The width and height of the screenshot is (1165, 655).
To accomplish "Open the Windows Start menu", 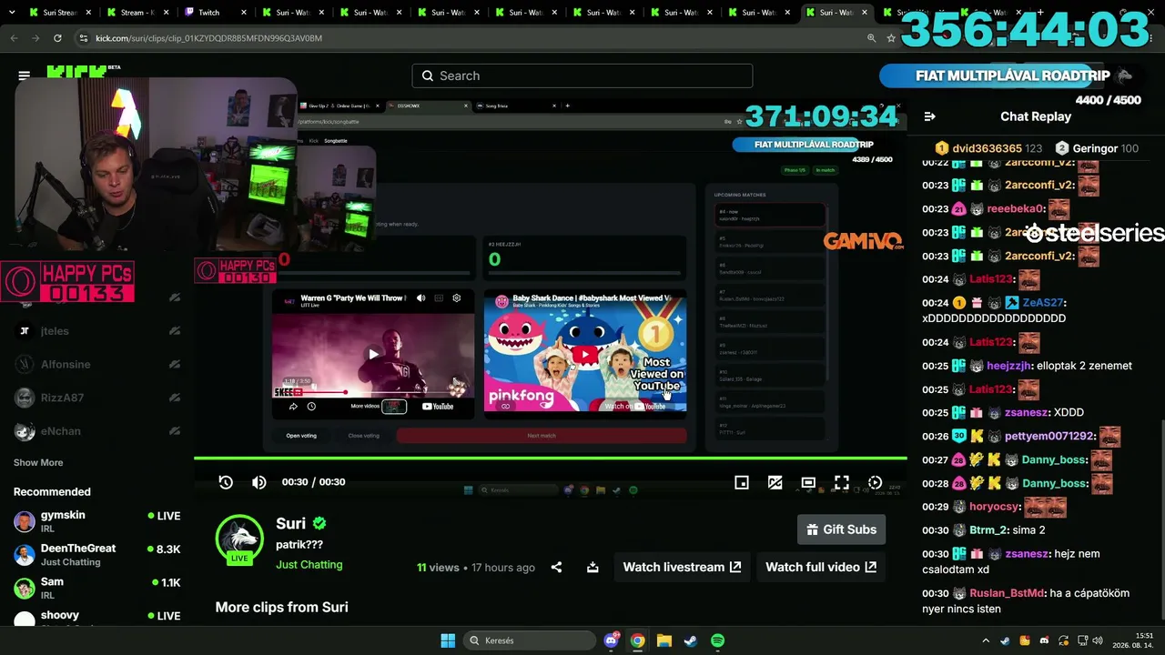I will point(448,640).
